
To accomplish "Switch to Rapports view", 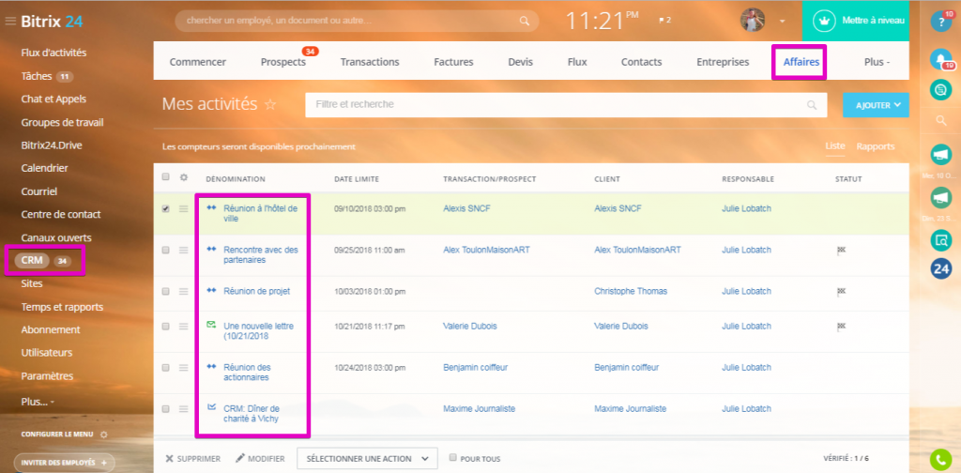I will pos(876,146).
